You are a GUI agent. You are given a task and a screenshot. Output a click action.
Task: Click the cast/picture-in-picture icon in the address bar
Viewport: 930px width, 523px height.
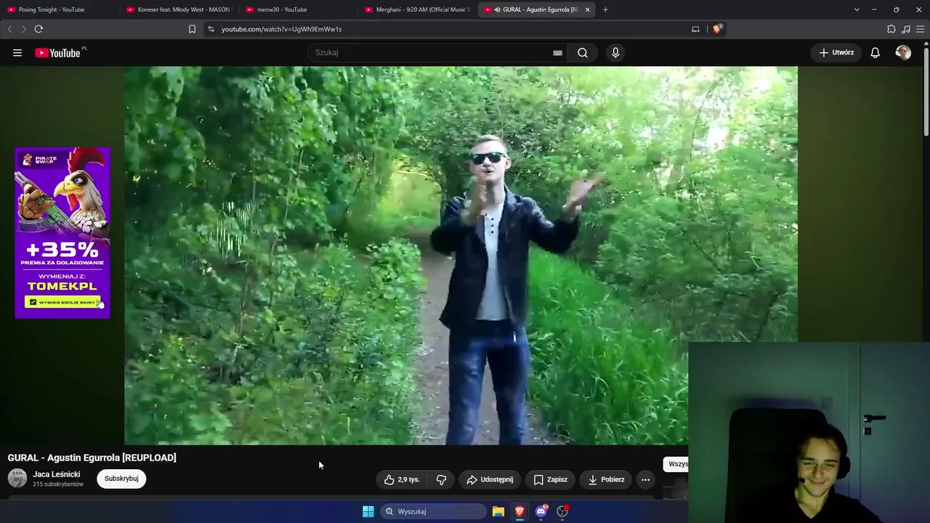[695, 29]
